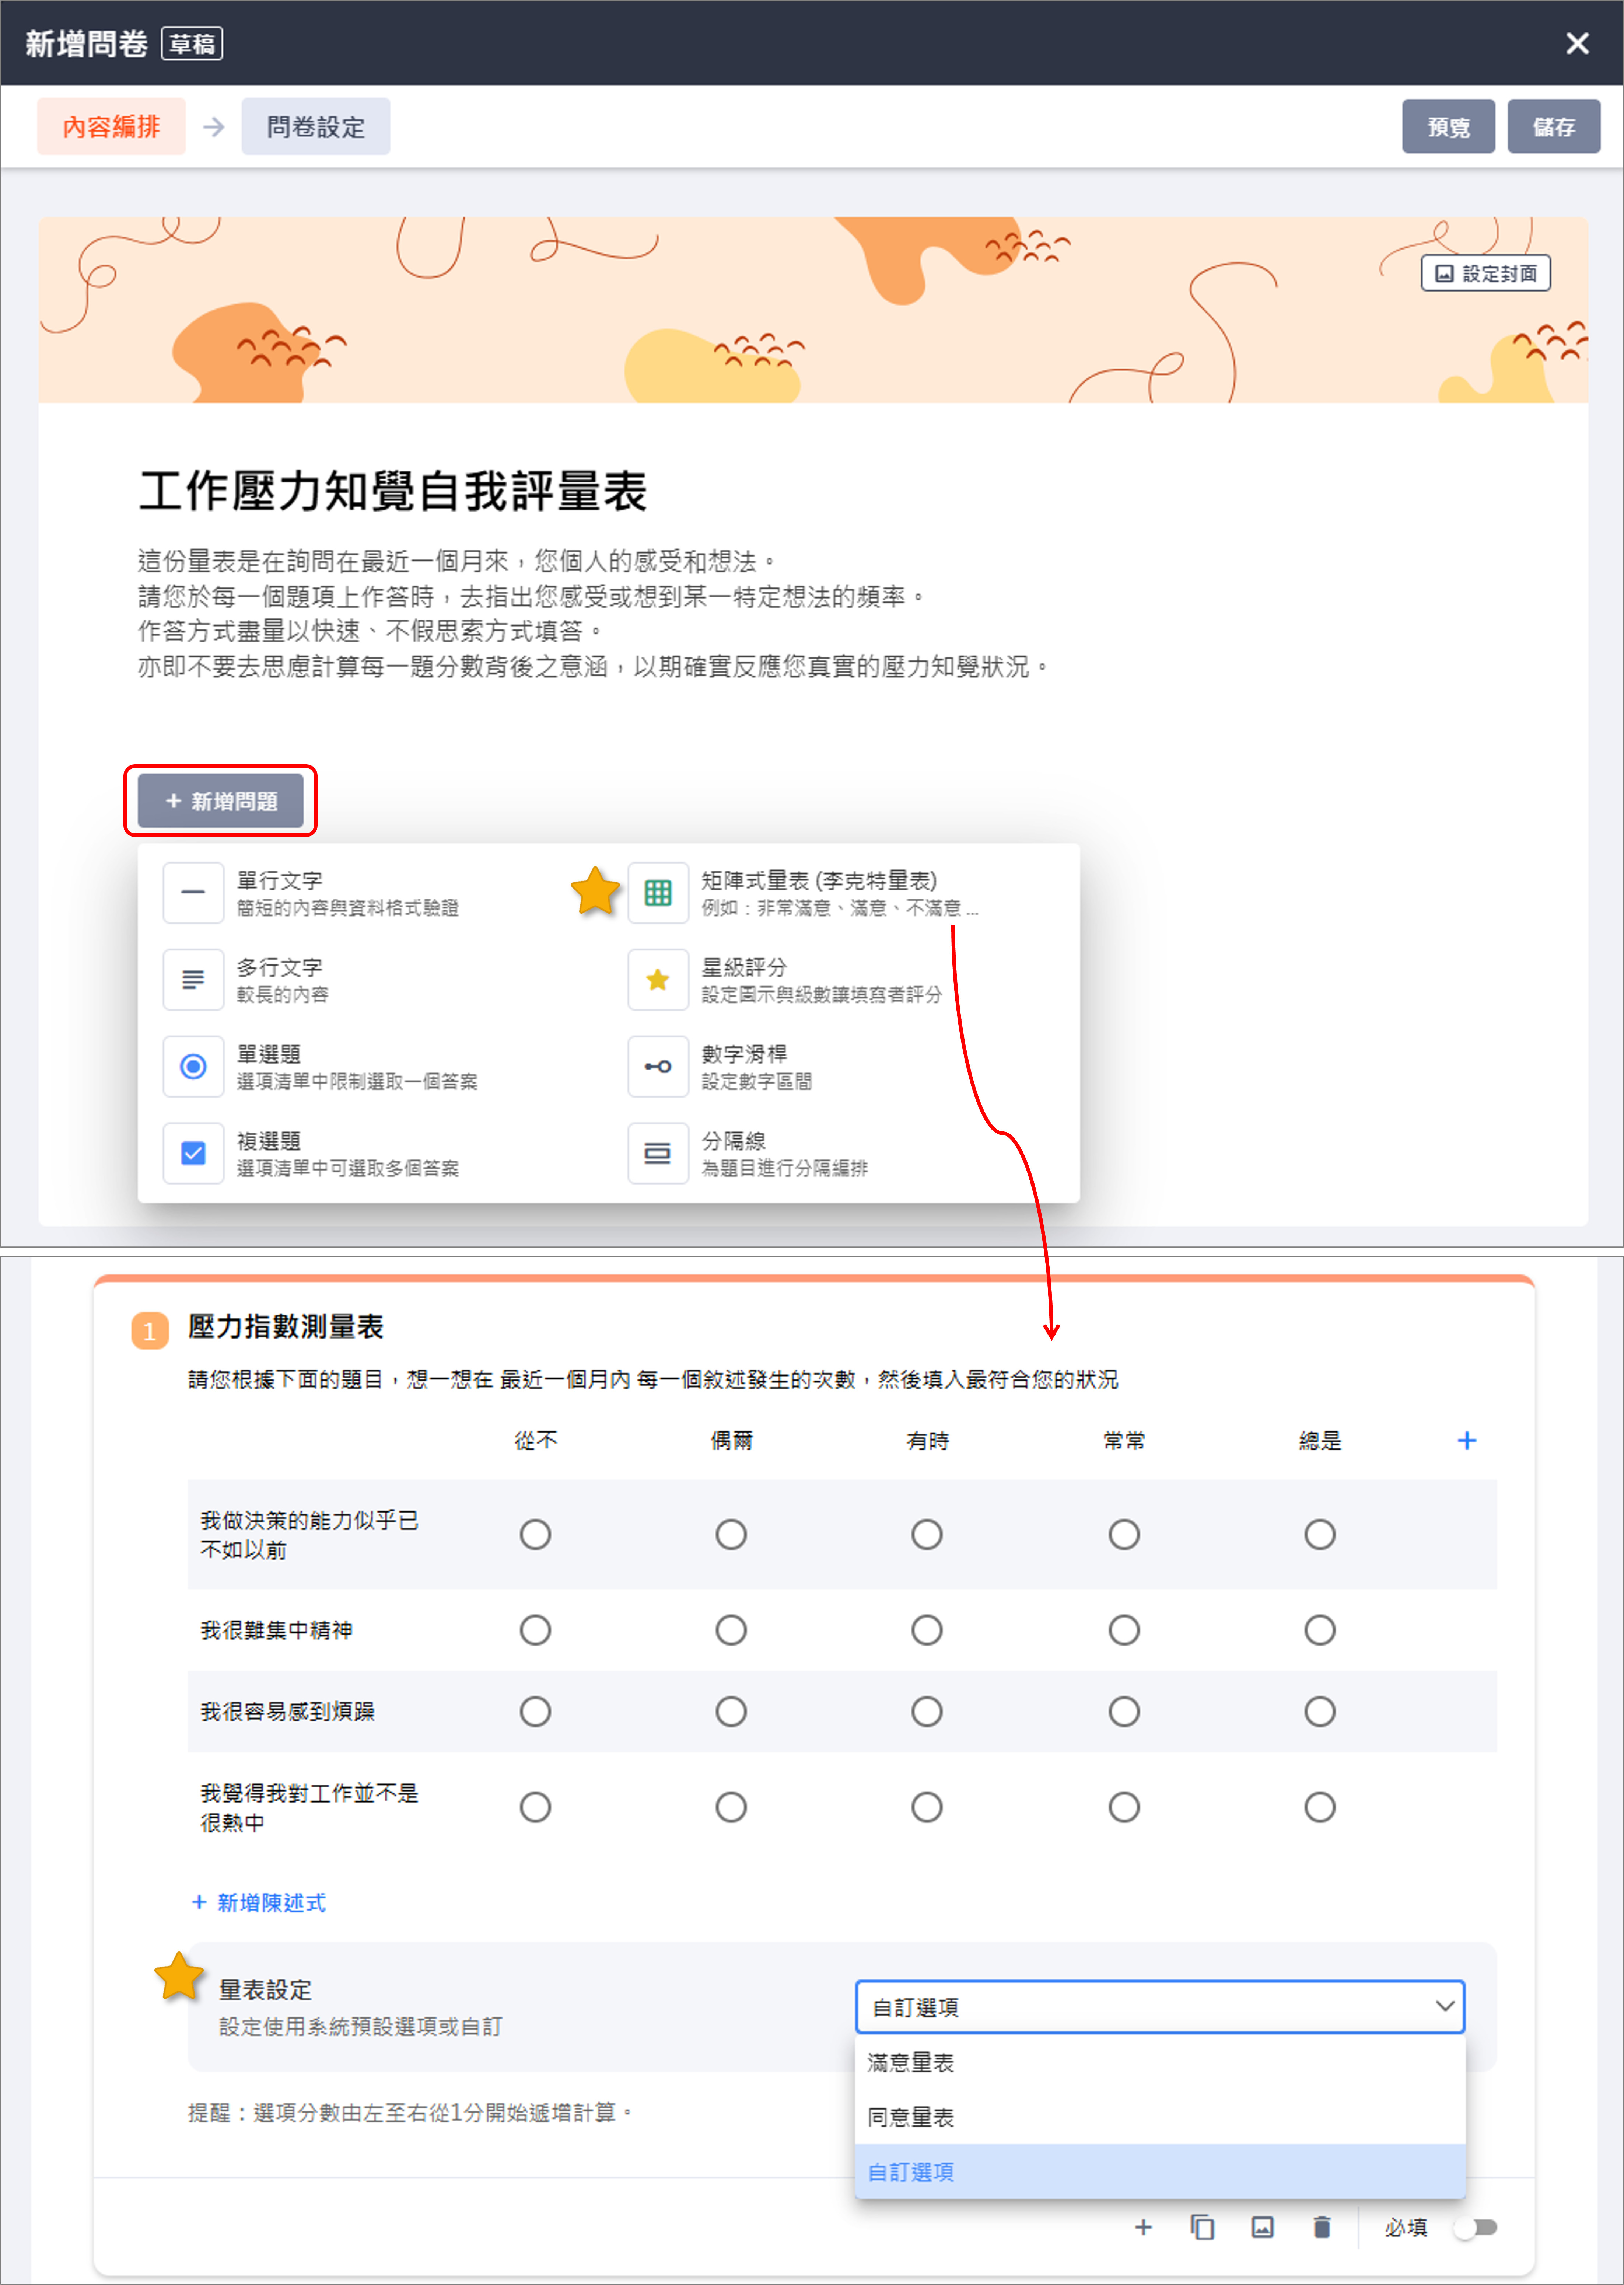This screenshot has width=1624, height=2285.
Task: Click the insert image icon in footer
Action: [1263, 2227]
